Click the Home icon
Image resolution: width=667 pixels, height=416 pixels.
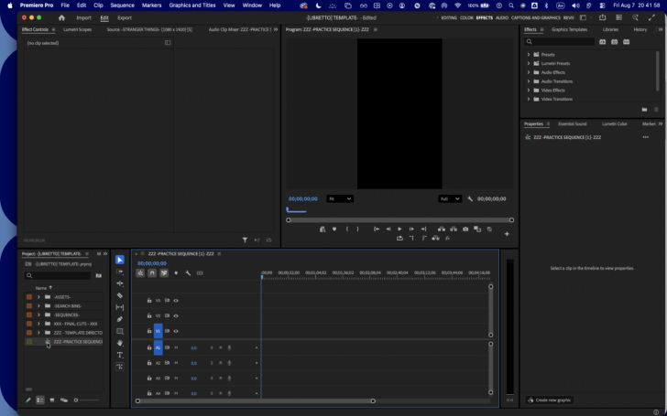[61, 18]
